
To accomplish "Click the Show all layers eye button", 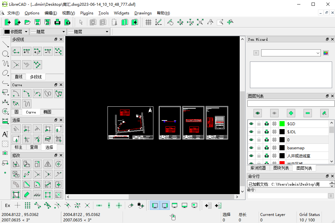I will (x=257, y=113).
